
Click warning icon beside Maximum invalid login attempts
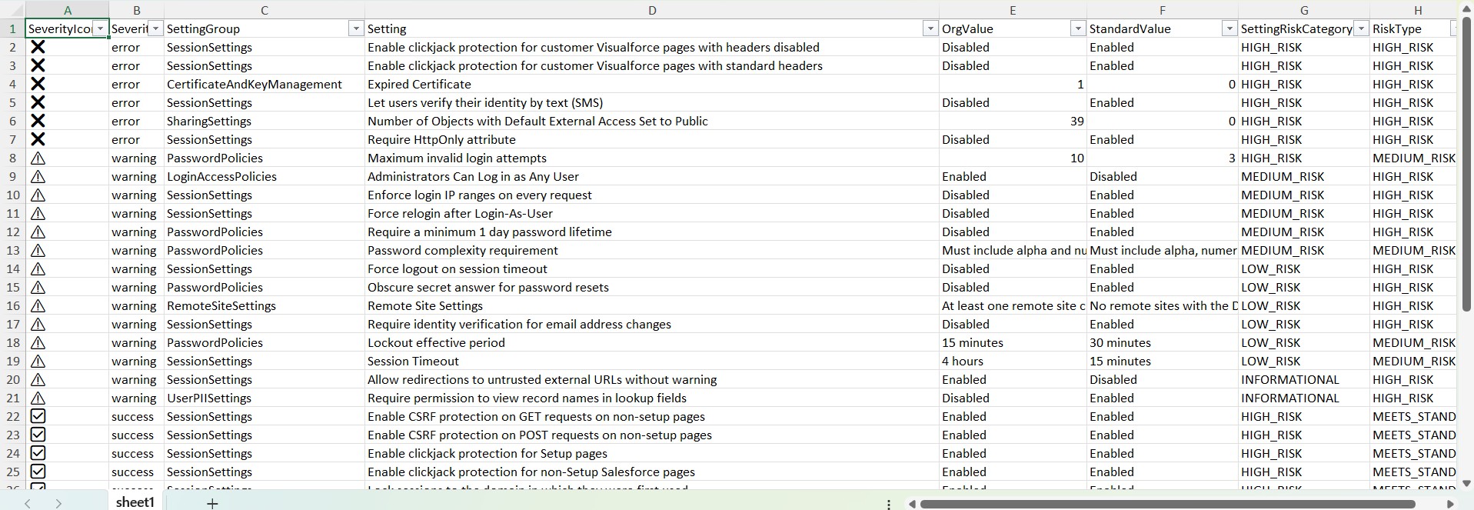tap(37, 158)
